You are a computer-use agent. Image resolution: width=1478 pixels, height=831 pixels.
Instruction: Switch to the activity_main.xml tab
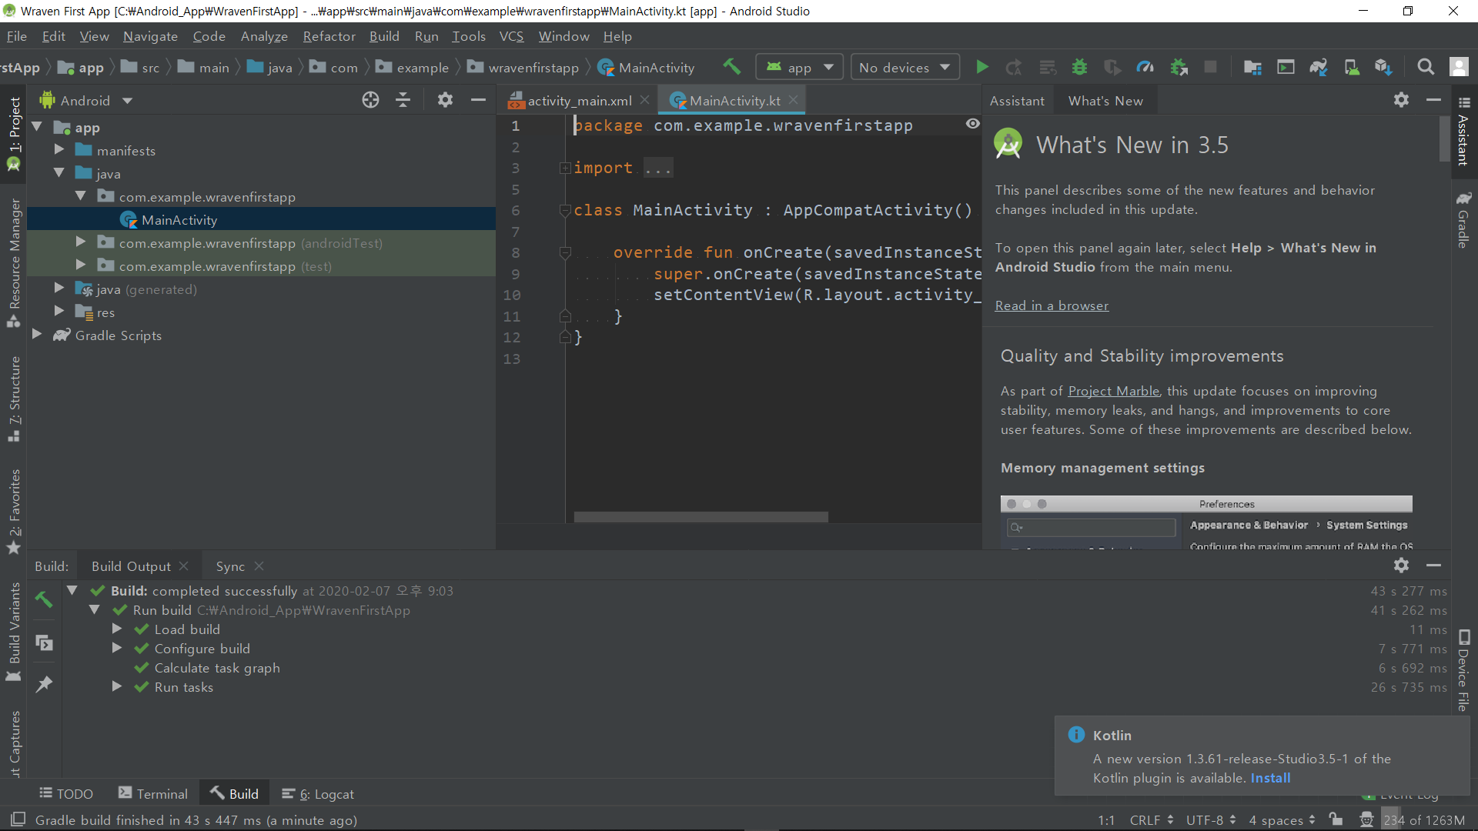(x=578, y=101)
